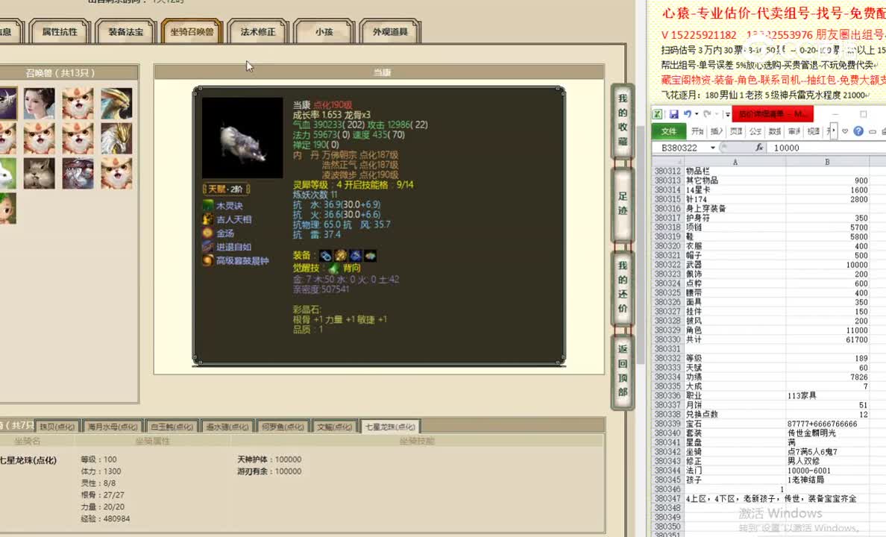Click cell containing 武器 in row 380322

[735, 265]
